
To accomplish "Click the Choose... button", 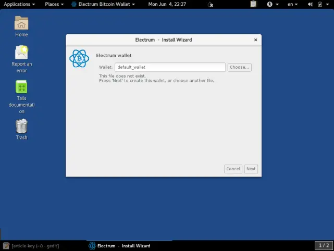I will pyautogui.click(x=239, y=67).
